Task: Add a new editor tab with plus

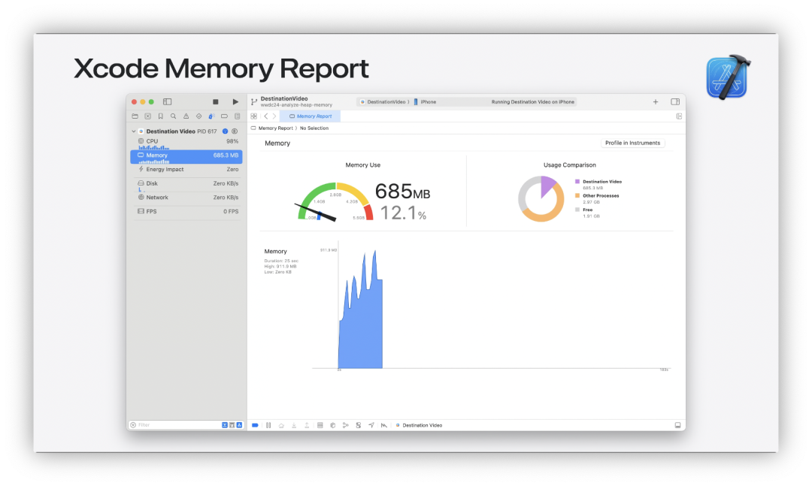Action: (x=656, y=102)
